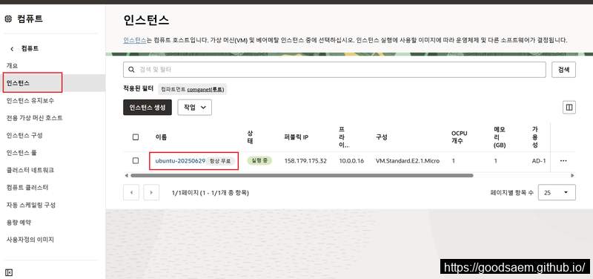Click the back chevron next to 컴퓨트

[x=12, y=48]
